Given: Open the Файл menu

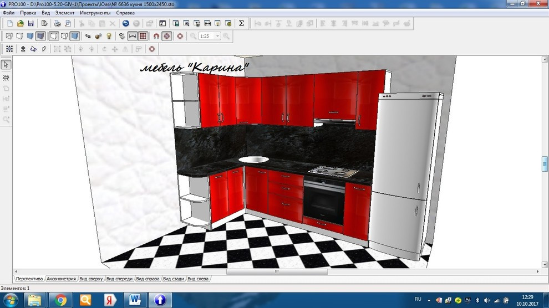Looking at the screenshot, I should point(8,12).
